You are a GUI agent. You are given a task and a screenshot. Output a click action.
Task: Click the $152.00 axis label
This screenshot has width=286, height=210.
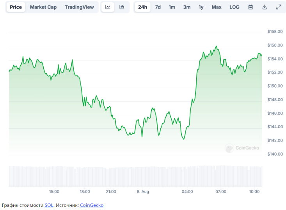tap(275, 72)
